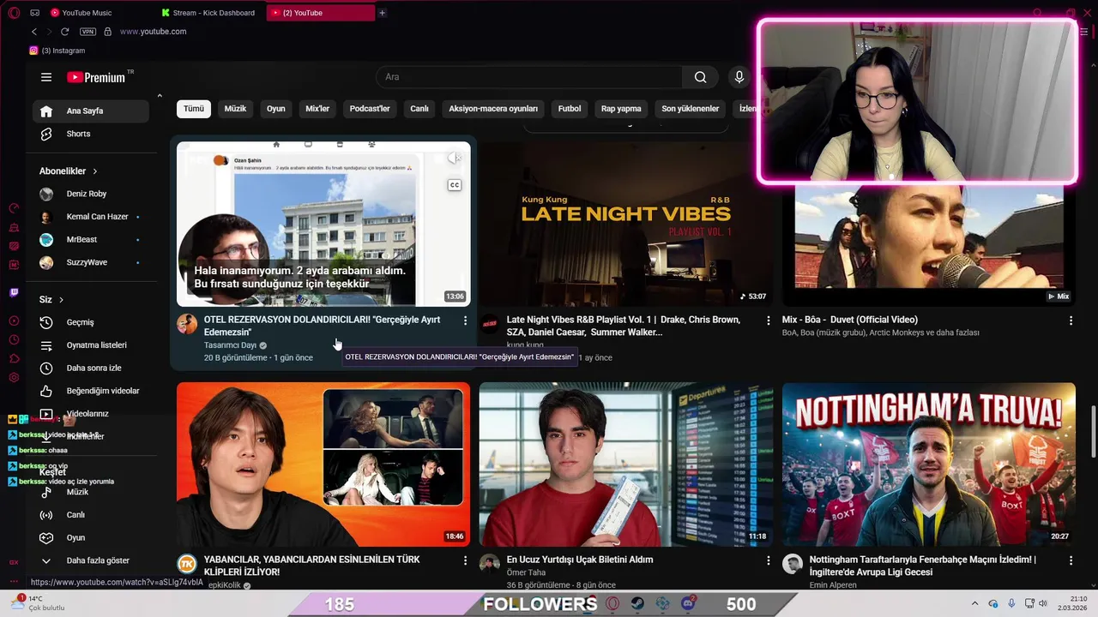Click the Steam icon in the taskbar

637,603
